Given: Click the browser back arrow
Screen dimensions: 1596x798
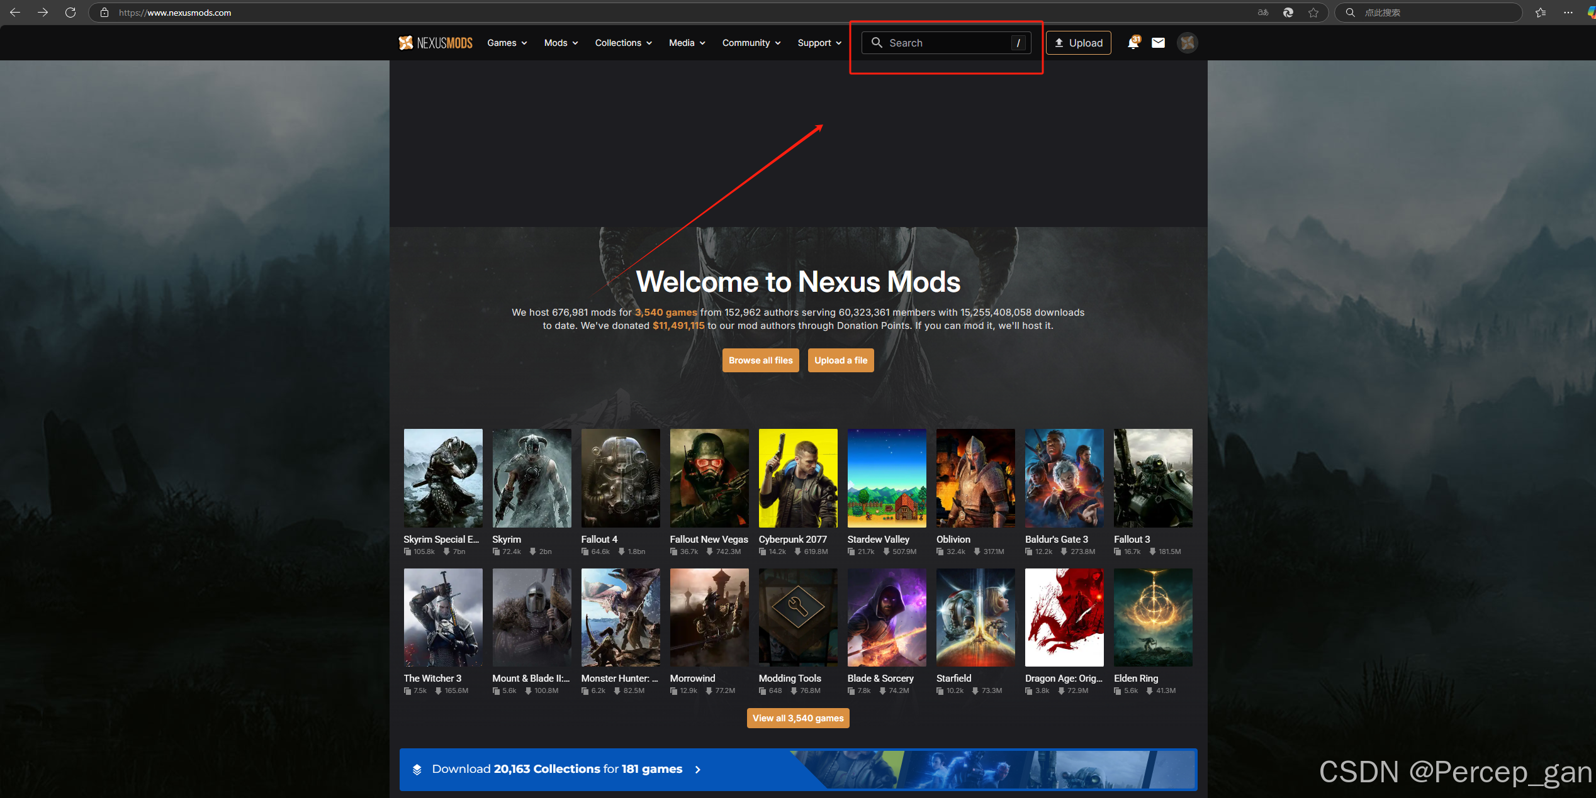Looking at the screenshot, I should [15, 13].
